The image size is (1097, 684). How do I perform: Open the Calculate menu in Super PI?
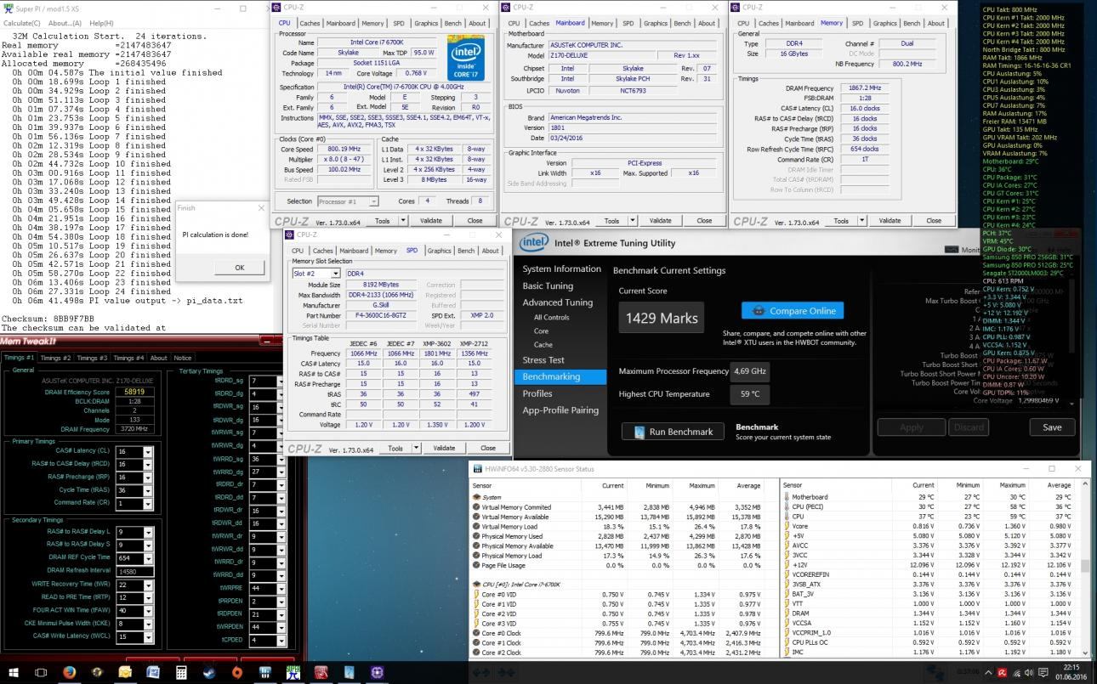(x=21, y=23)
